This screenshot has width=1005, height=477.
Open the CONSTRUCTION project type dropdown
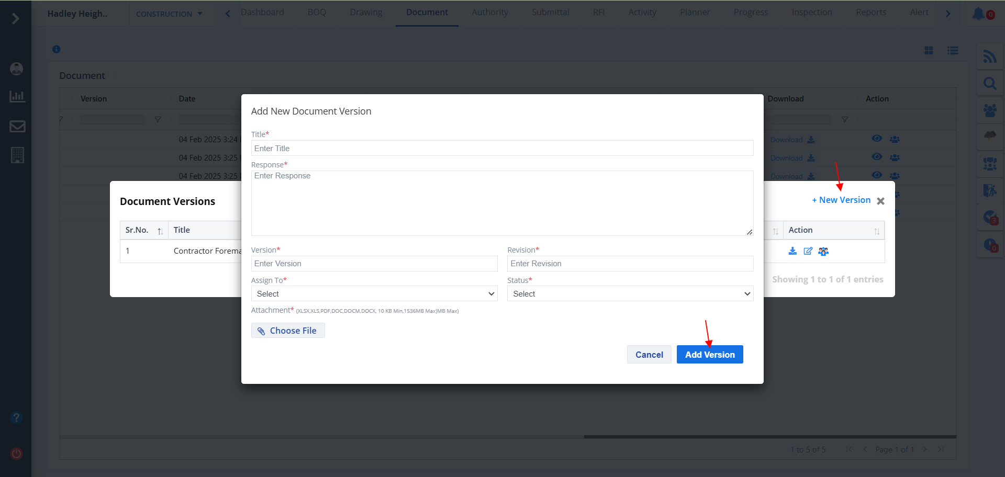point(169,14)
